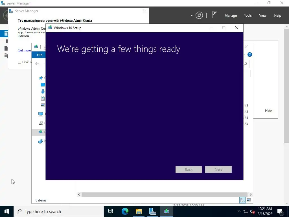Screen dimensions: 289x217
Task: Open the taskbar clock and date
Action: point(265,211)
